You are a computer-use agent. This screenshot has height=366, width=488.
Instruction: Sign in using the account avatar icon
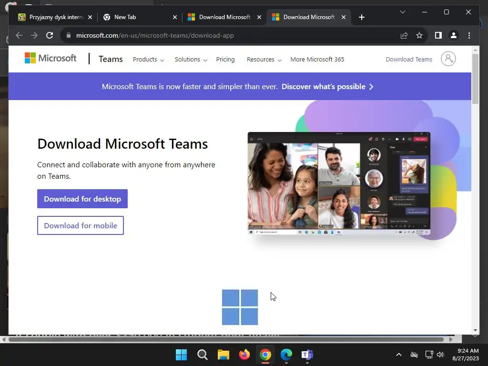448,59
